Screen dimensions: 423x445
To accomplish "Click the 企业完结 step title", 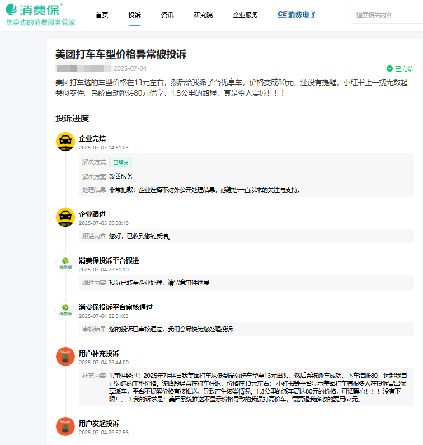I will tap(92, 138).
